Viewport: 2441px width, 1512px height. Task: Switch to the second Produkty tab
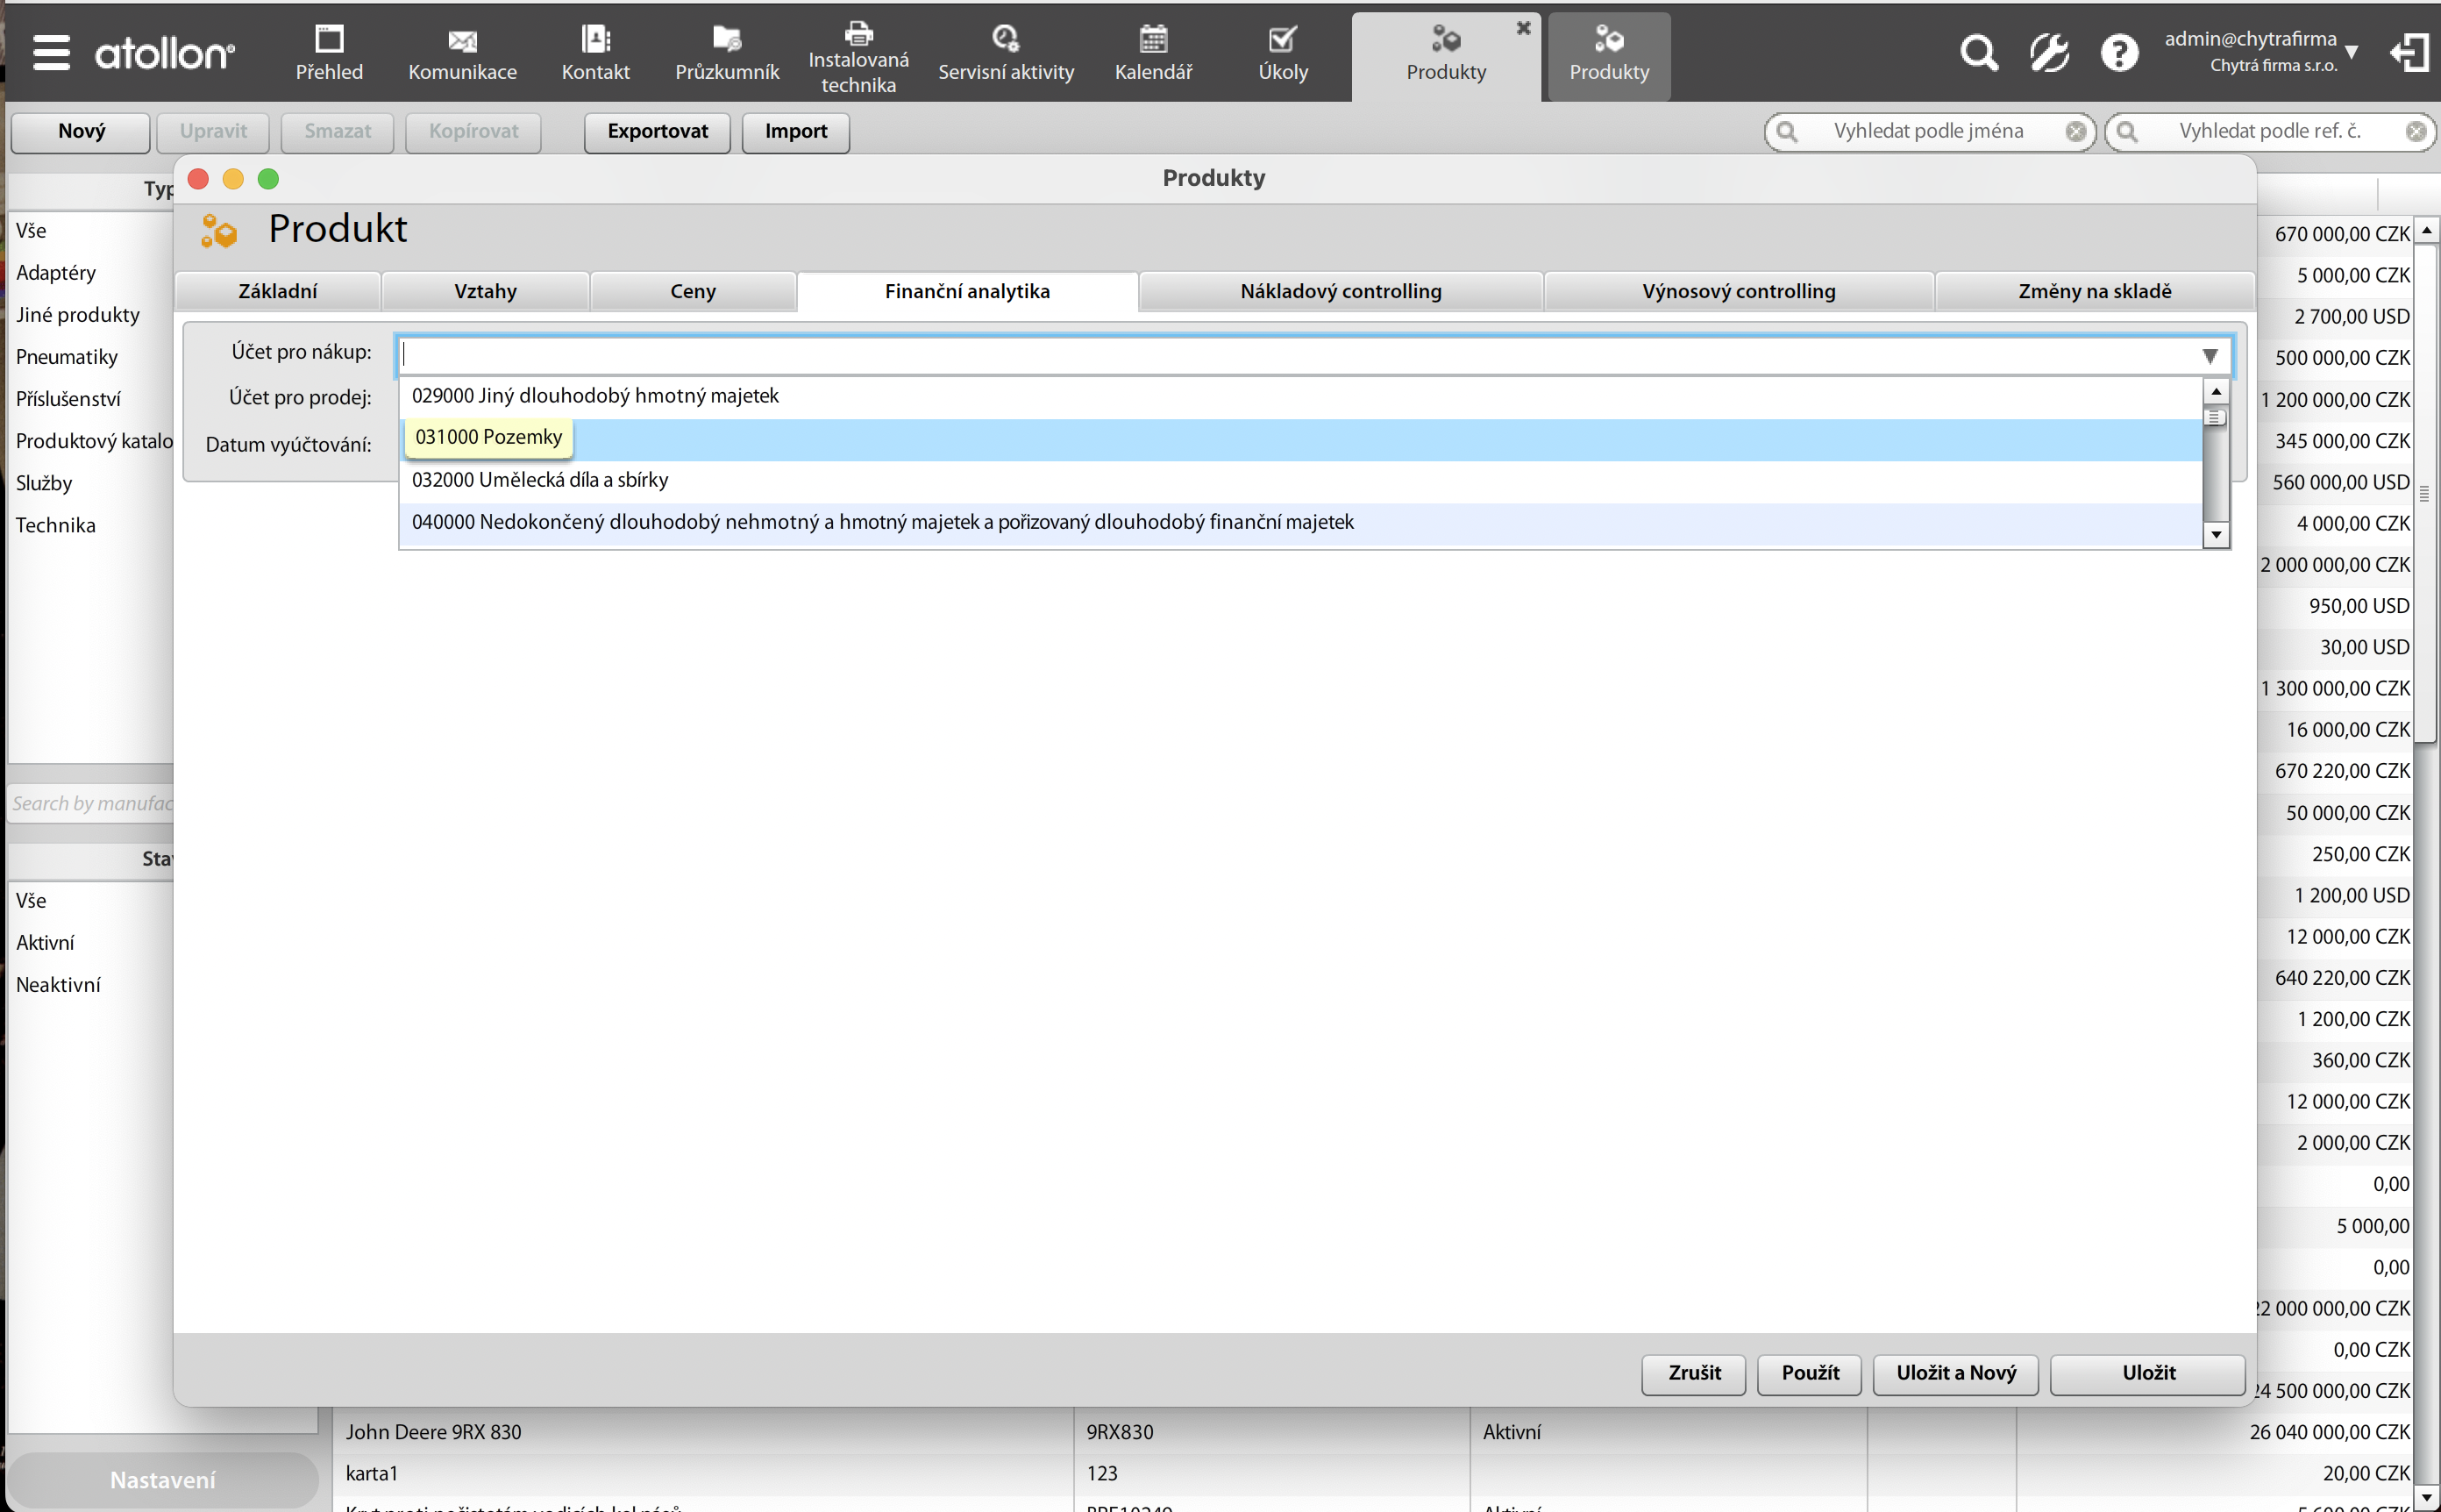(1608, 56)
